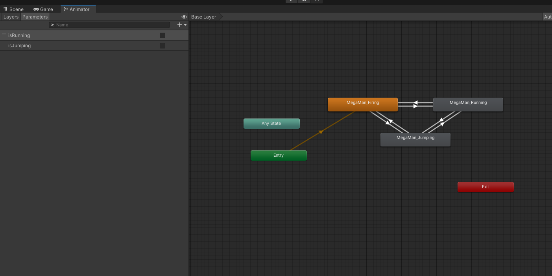Open the Parameters tab in Animator
This screenshot has width=552, height=276.
point(35,17)
